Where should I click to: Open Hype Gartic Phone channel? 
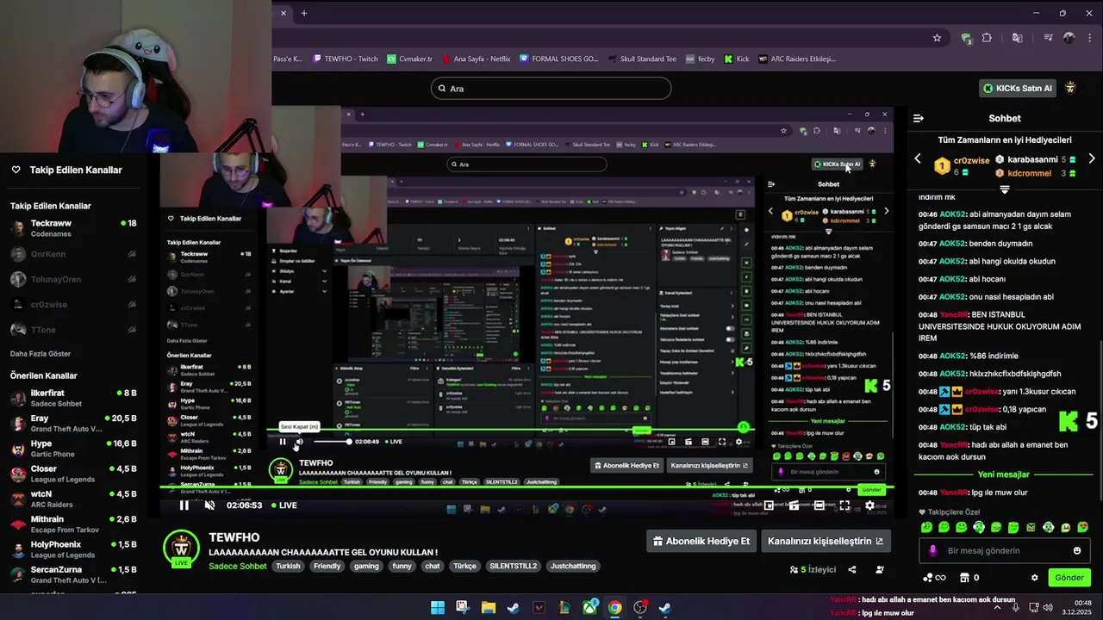[x=73, y=449]
